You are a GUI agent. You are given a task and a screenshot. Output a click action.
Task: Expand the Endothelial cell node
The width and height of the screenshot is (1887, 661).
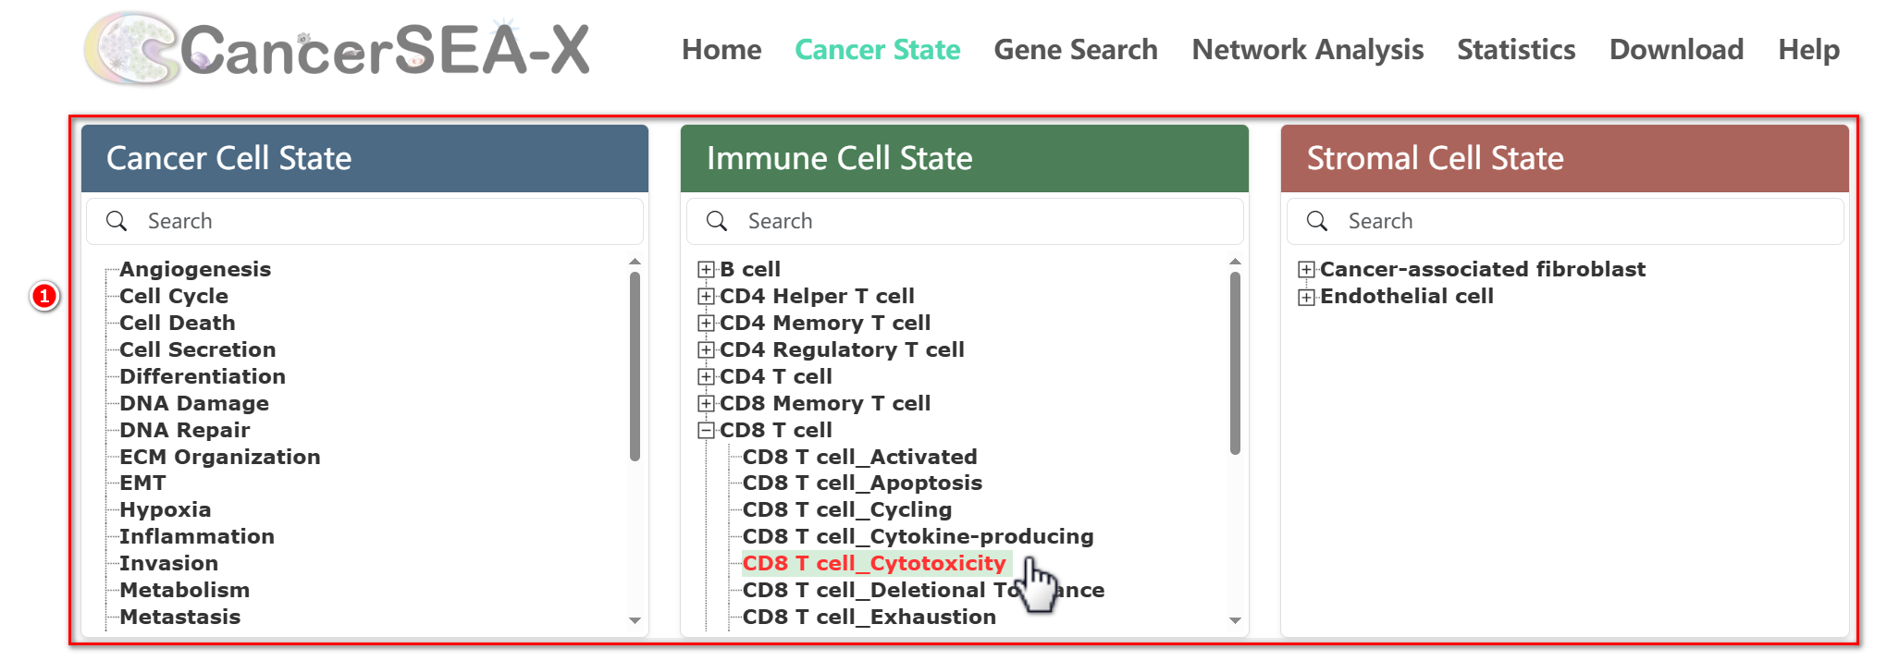[x=1306, y=297]
